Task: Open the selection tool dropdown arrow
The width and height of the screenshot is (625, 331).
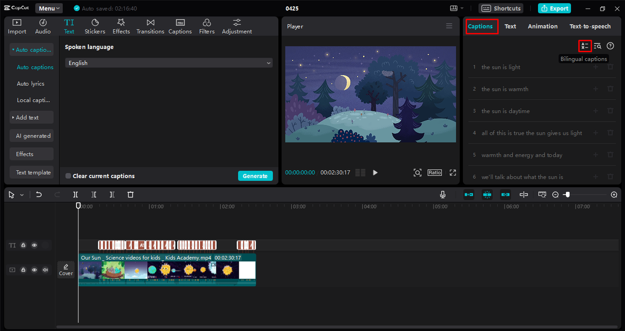Action: tap(21, 195)
